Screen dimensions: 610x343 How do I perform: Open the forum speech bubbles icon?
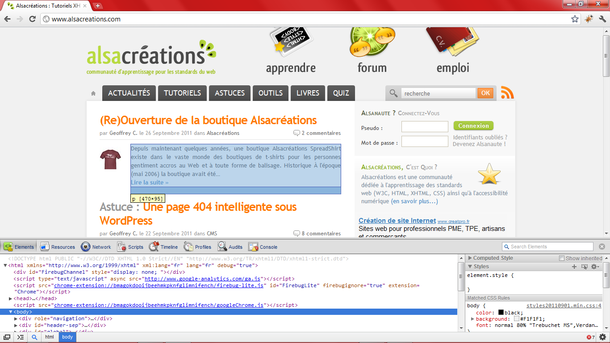372,42
